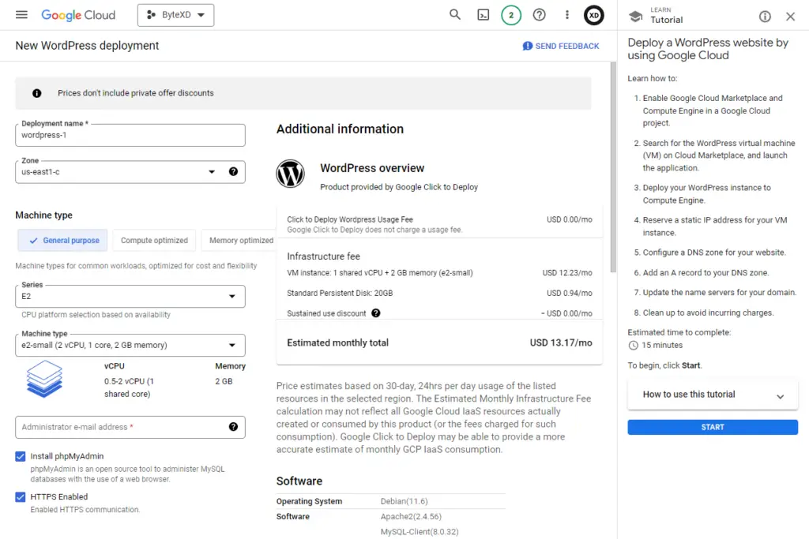Screen dimensions: 809x539
Task: Open notifications badge showing 2
Action: pyautogui.click(x=511, y=15)
